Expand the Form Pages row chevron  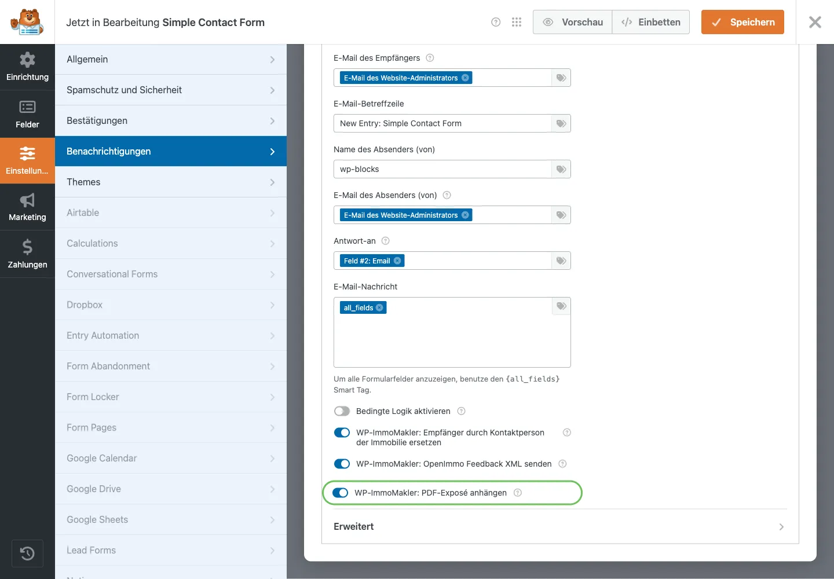[272, 427]
